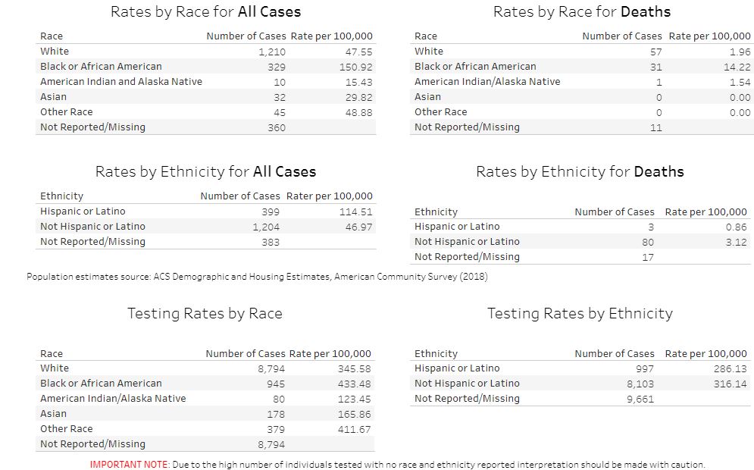Image resolution: width=754 pixels, height=470 pixels.
Task: Select the Hispanic or Latino rate 114.51
Action: [x=355, y=211]
